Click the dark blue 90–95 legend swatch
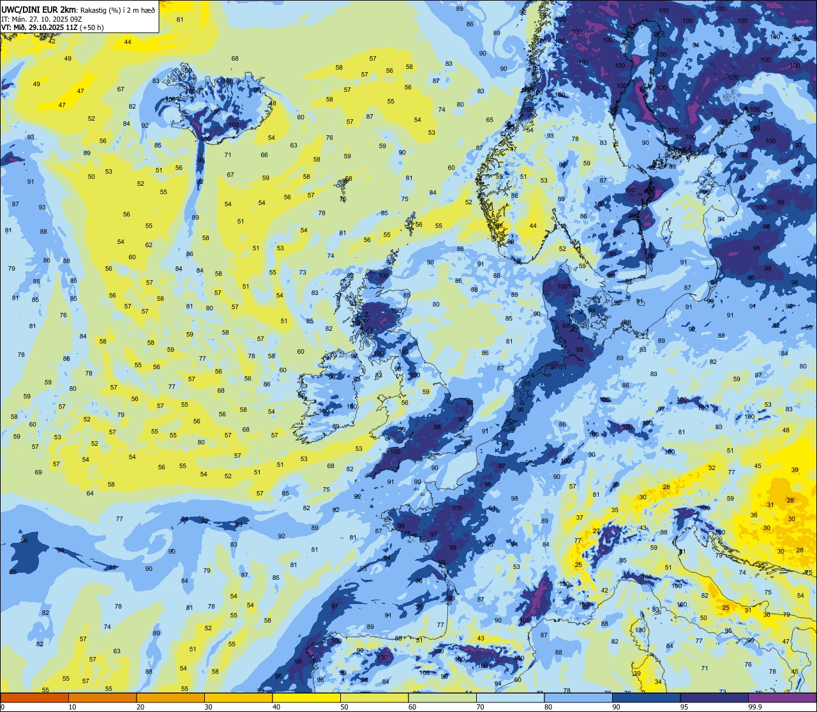 click(x=646, y=698)
